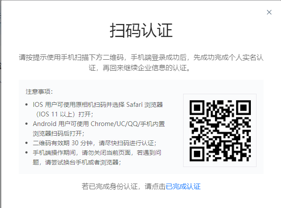Click the QR code image
This screenshot has width=281, height=208.
pos(220,130)
